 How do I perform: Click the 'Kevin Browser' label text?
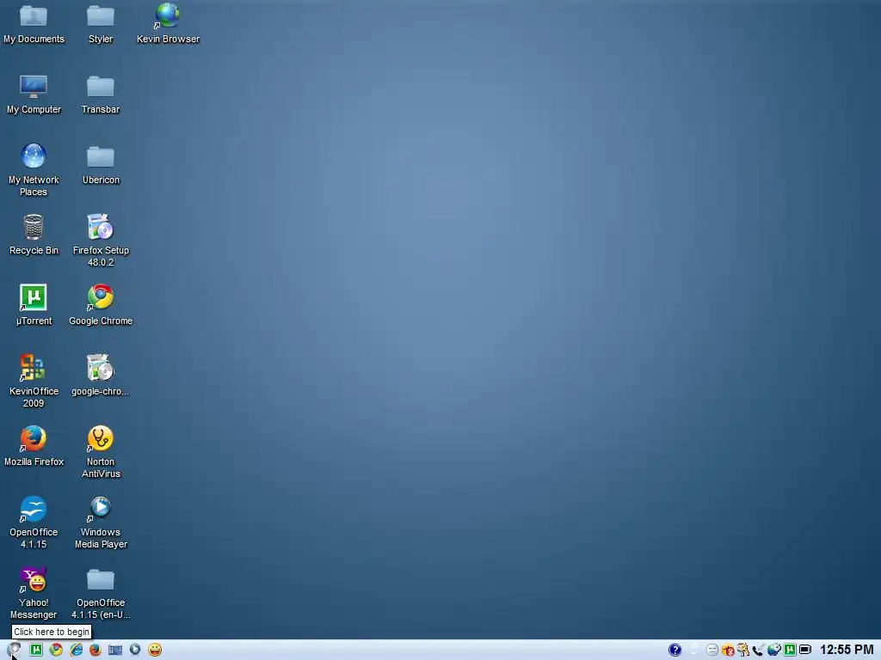pyautogui.click(x=168, y=39)
